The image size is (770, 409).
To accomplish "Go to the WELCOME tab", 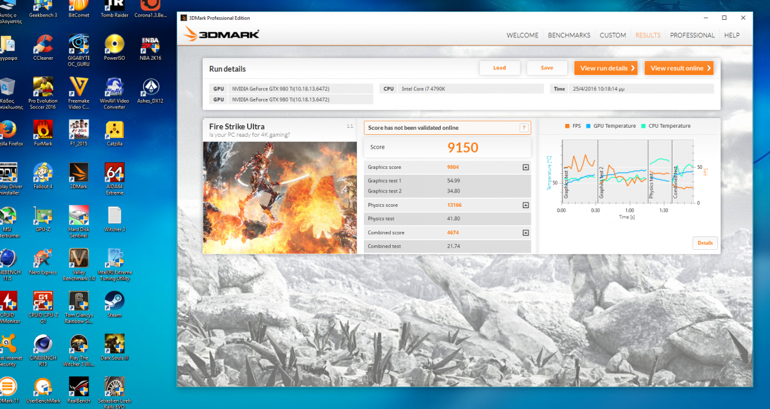I will click(x=522, y=35).
